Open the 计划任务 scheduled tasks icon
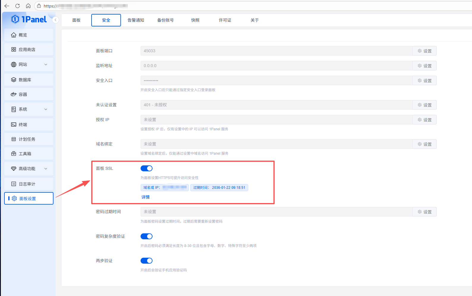 [x=14, y=139]
